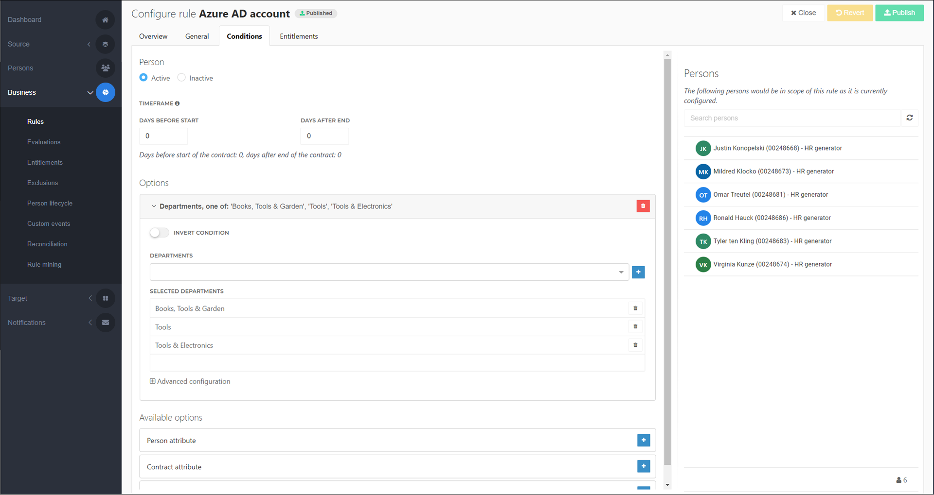Add the Contract attribute option
The image size is (934, 495).
pos(643,466)
